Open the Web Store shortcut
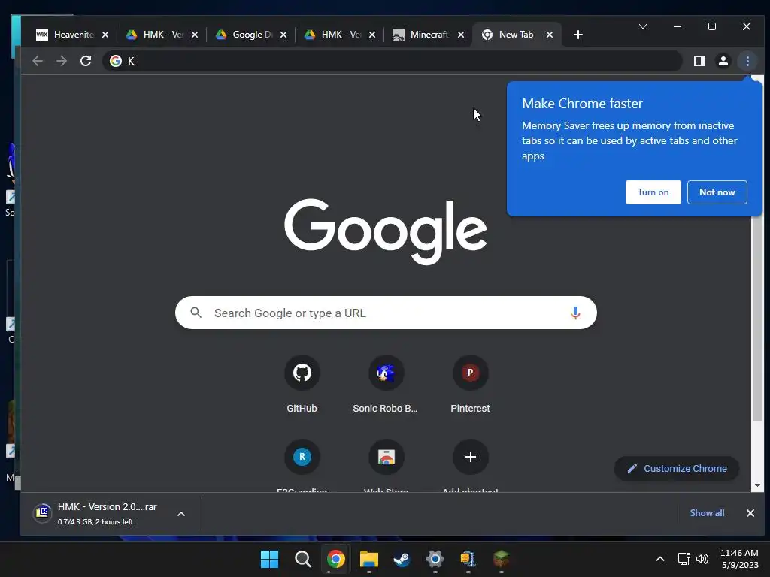The width and height of the screenshot is (770, 577). click(x=386, y=457)
